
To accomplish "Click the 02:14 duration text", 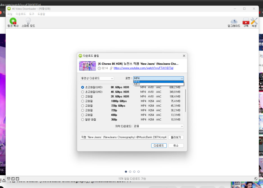I will point(105,68).
